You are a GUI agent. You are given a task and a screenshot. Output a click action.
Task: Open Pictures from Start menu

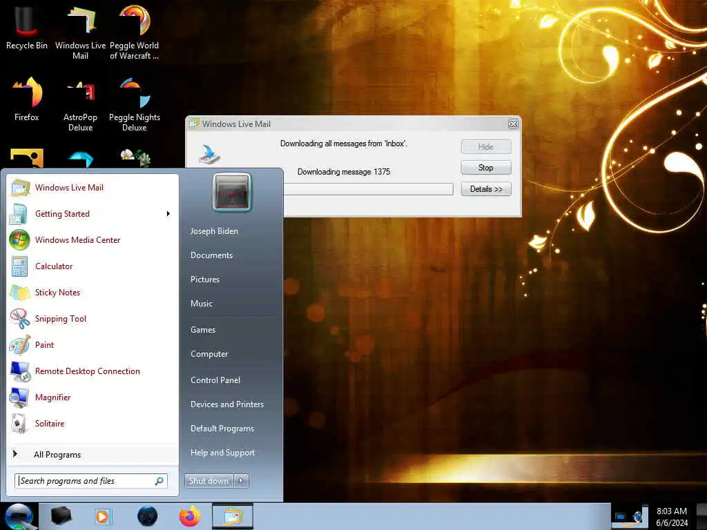205,279
